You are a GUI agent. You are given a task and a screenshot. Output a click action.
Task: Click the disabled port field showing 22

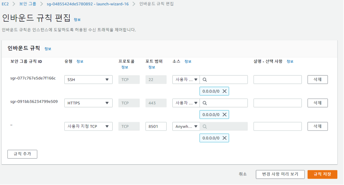156,80
